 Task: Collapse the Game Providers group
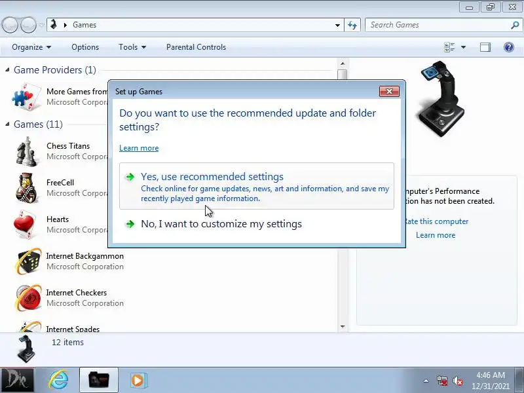7,69
